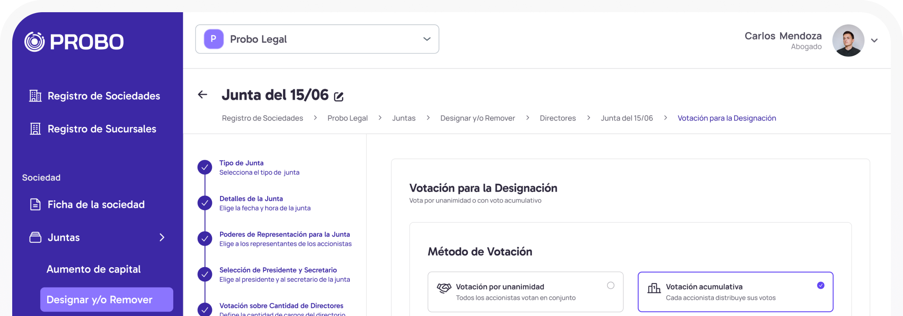Click Votación para la Designación breadcrumb
This screenshot has width=903, height=316.
pyautogui.click(x=727, y=118)
